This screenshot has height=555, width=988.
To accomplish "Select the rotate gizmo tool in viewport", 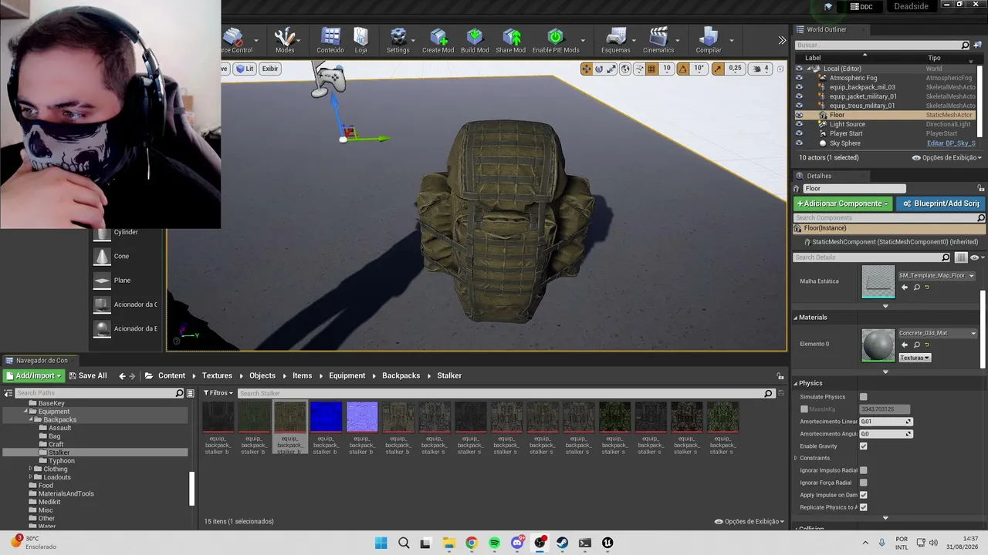I will click(x=599, y=69).
